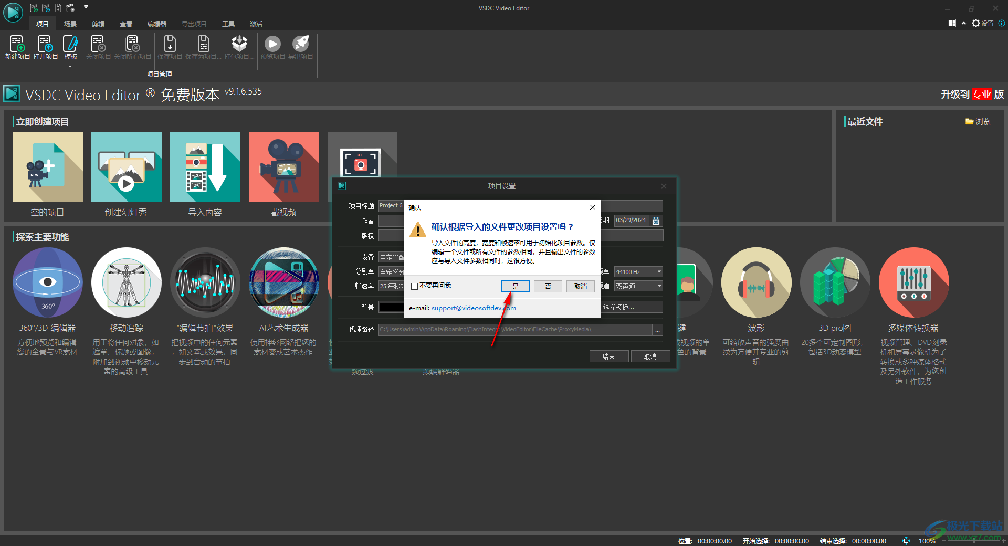The image size is (1008, 546).
Task: Click the 代理路径 path field
Action: (514, 330)
